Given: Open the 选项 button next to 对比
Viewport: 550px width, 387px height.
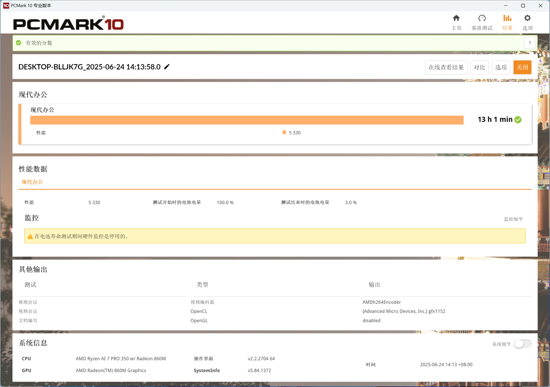Looking at the screenshot, I should tap(501, 67).
